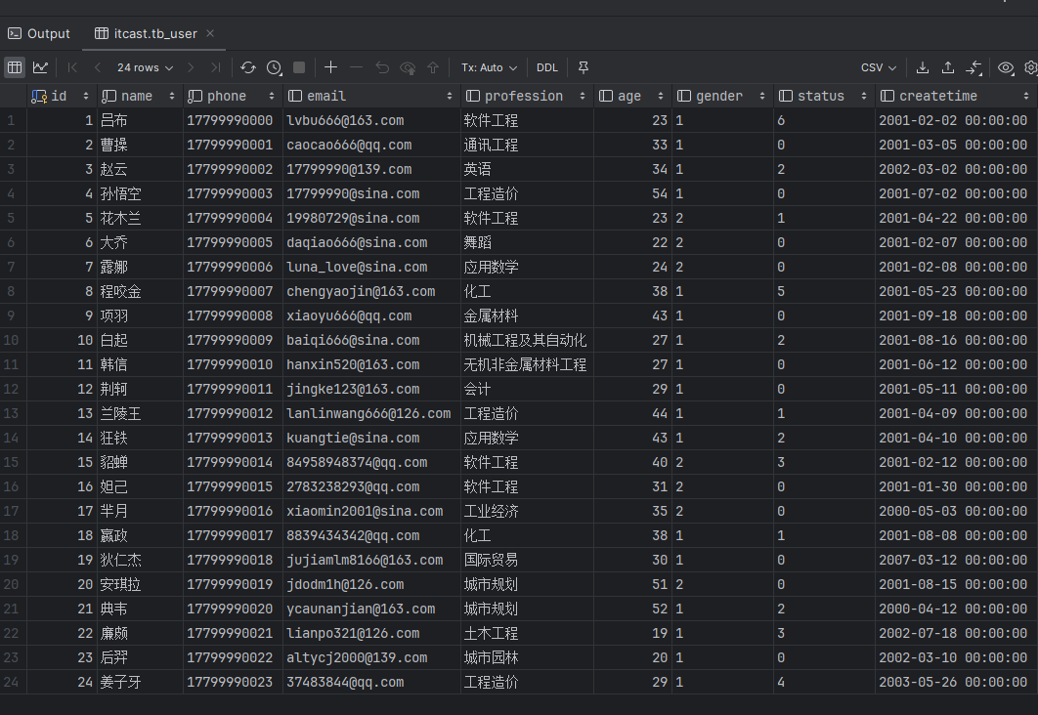Select the itcast.tb_user tab

pos(147,33)
